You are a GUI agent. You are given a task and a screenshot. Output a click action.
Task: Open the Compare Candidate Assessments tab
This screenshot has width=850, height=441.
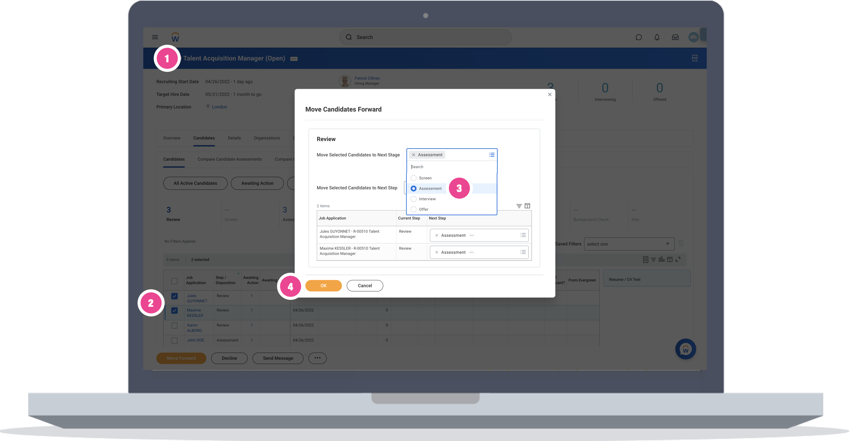[229, 159]
